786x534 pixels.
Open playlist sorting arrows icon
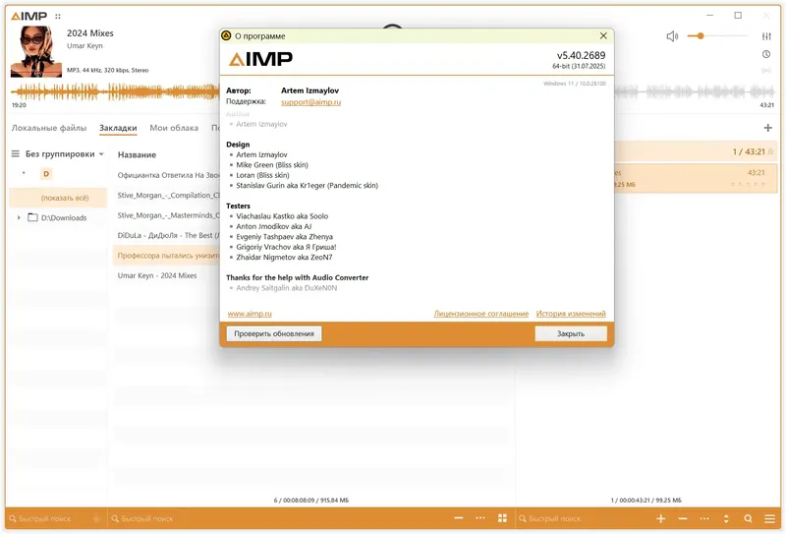click(726, 518)
